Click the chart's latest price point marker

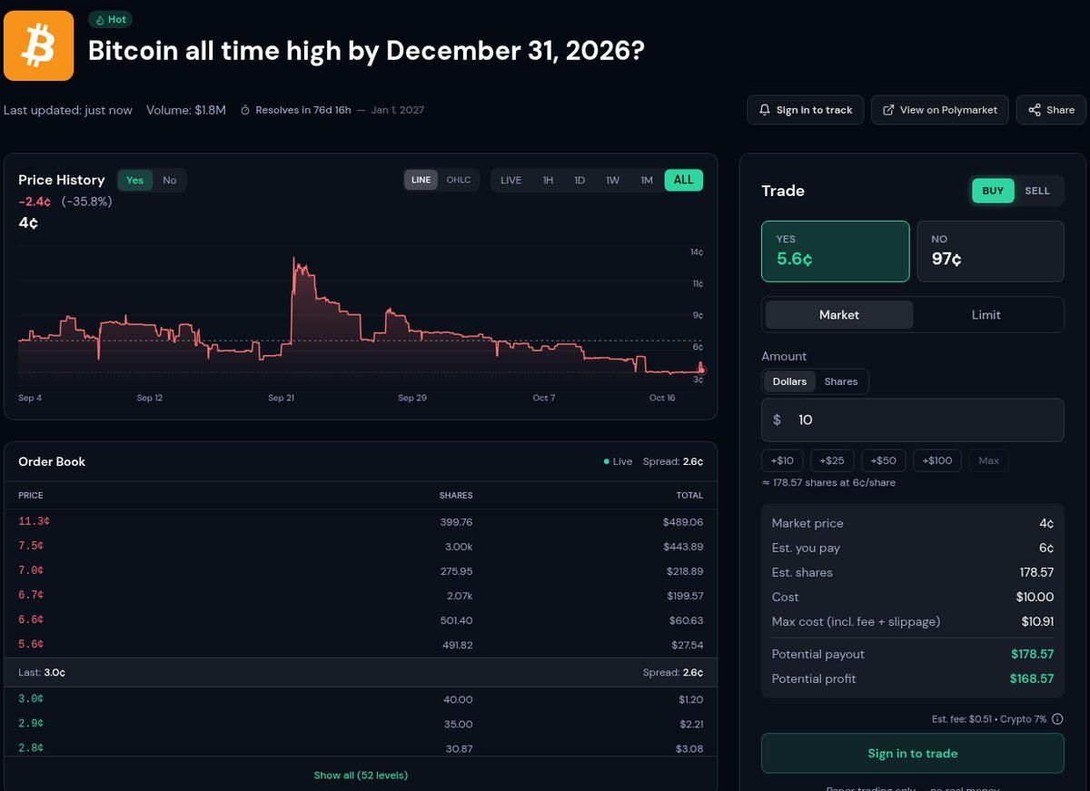coord(701,370)
